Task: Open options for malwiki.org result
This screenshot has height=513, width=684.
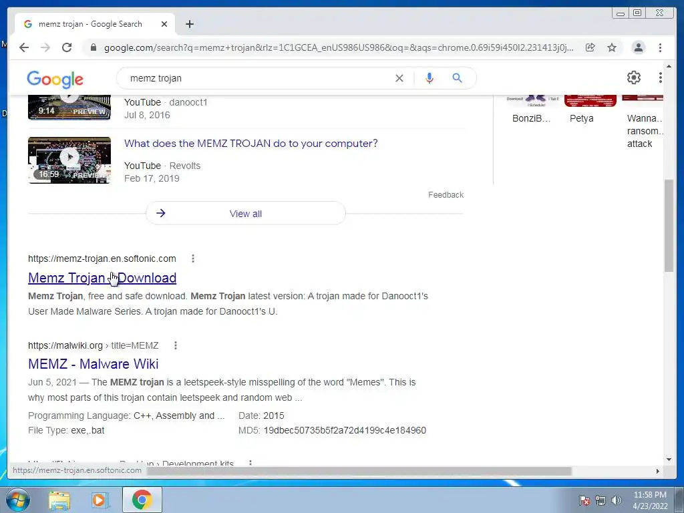Action: coord(176,345)
